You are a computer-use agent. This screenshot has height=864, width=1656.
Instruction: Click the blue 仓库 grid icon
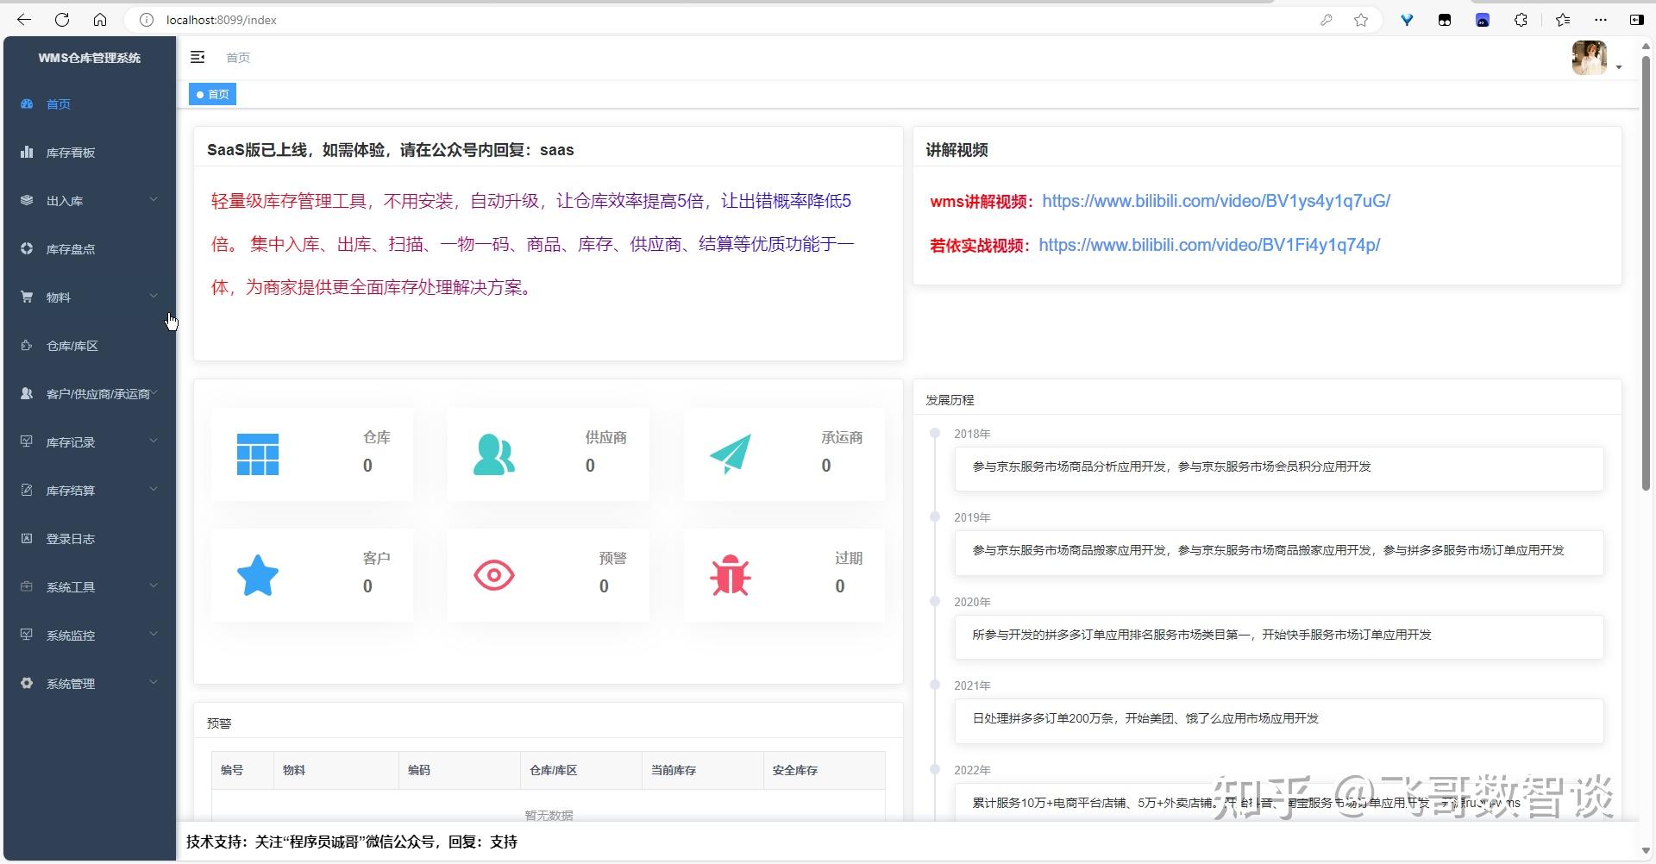pyautogui.click(x=258, y=454)
